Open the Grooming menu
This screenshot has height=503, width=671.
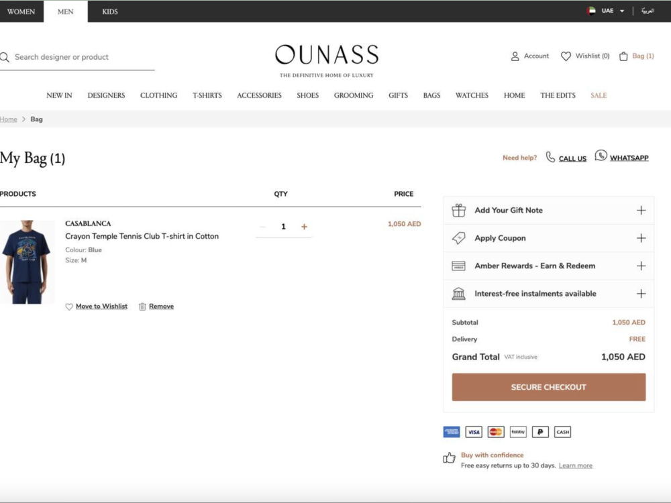pos(354,95)
